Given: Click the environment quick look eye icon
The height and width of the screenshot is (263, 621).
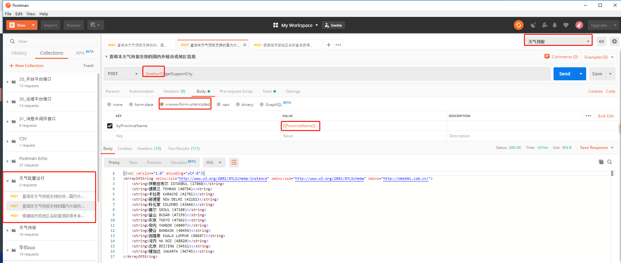Looking at the screenshot, I should click(601, 41).
